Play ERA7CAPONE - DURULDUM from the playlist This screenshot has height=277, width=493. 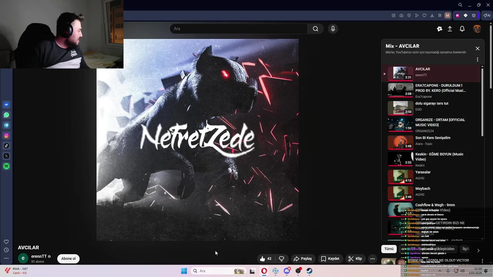click(x=431, y=91)
